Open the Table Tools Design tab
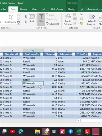Screen dimensions: 102x136 pyautogui.click(x=72, y=9)
